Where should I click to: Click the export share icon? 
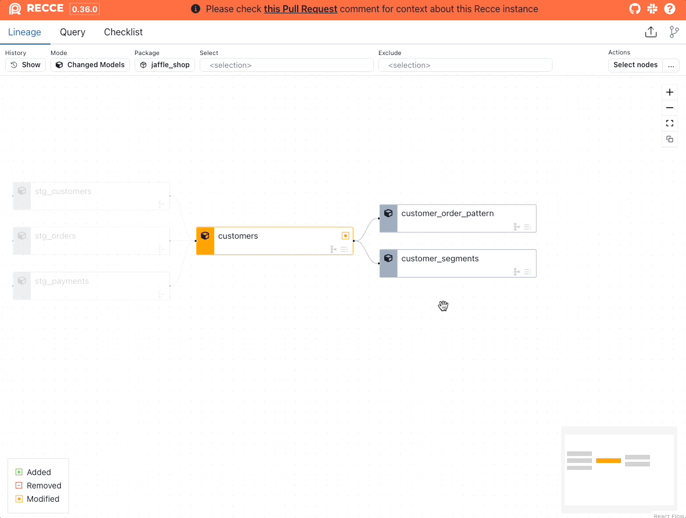pos(651,32)
